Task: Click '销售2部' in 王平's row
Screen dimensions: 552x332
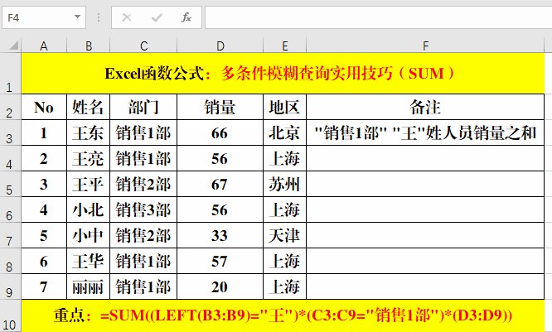Action: [x=143, y=184]
